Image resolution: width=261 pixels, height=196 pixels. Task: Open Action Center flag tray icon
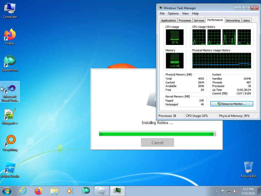coord(223,191)
